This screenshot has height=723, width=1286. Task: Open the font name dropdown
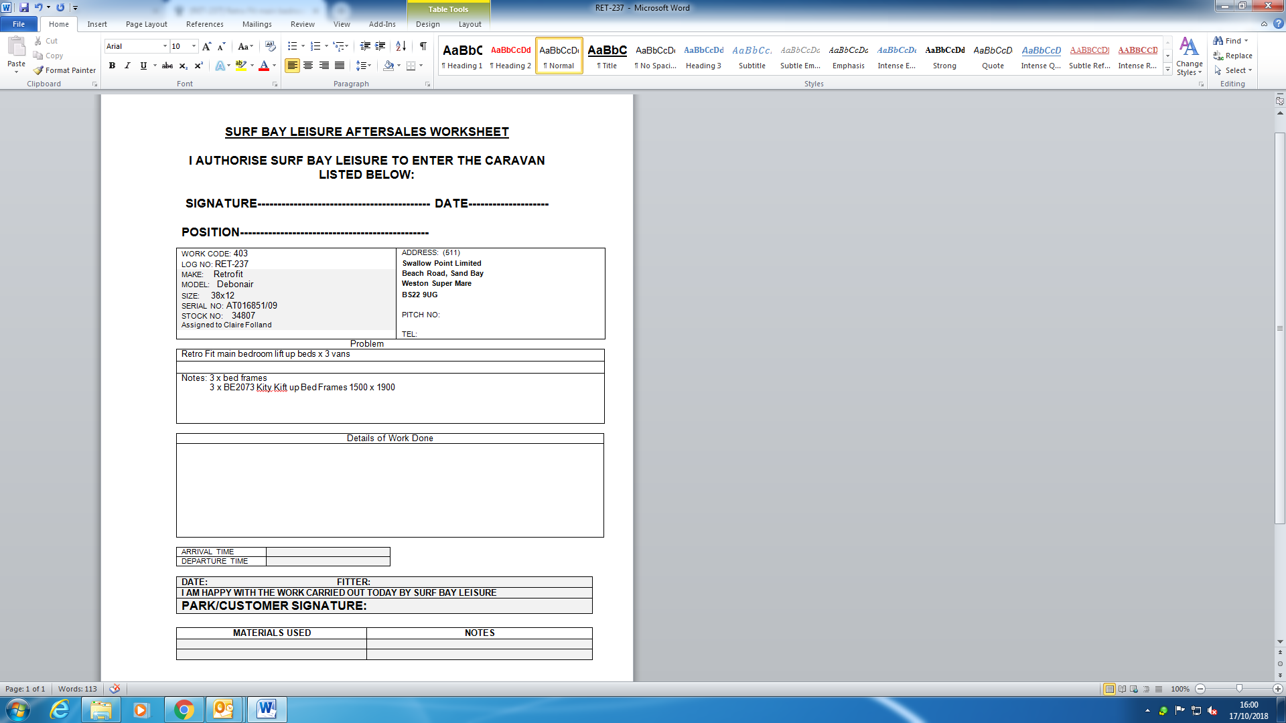pos(165,46)
